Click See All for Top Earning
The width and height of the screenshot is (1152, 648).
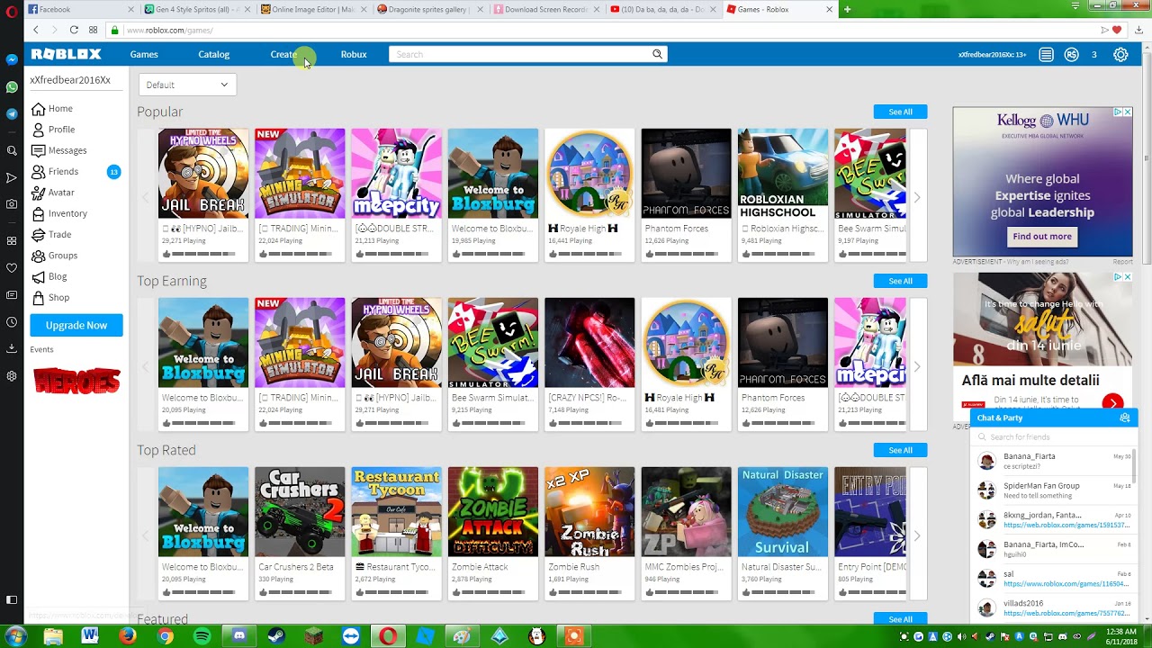coord(900,281)
